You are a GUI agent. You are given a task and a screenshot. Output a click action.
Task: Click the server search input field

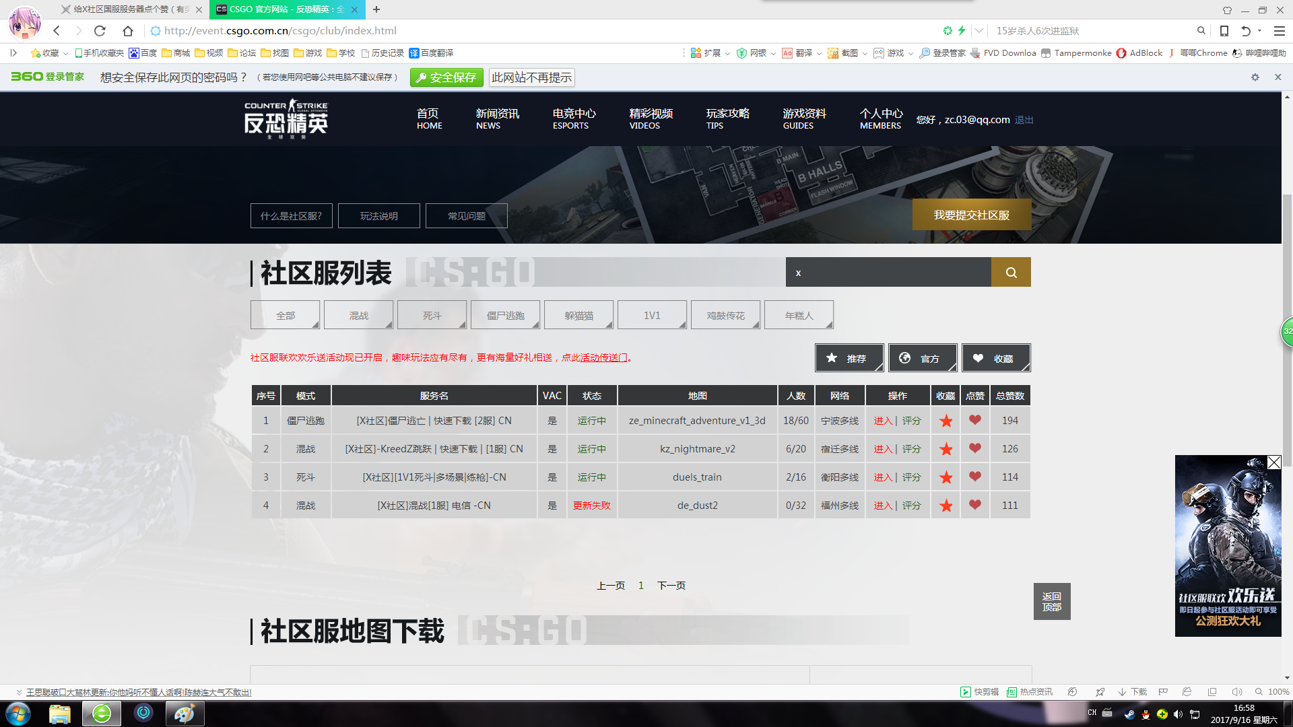tap(888, 273)
